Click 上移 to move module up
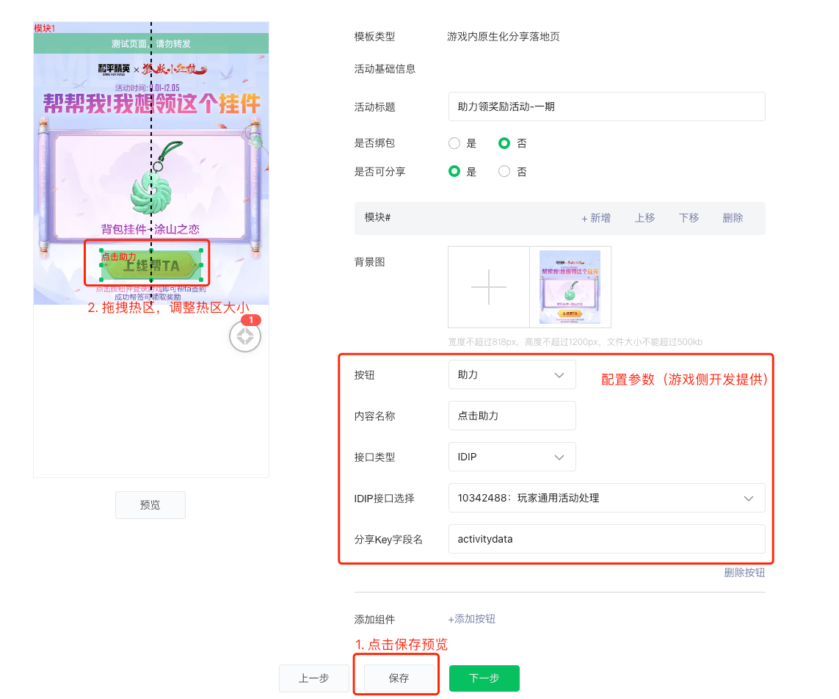The height and width of the screenshot is (699, 839). (x=644, y=218)
